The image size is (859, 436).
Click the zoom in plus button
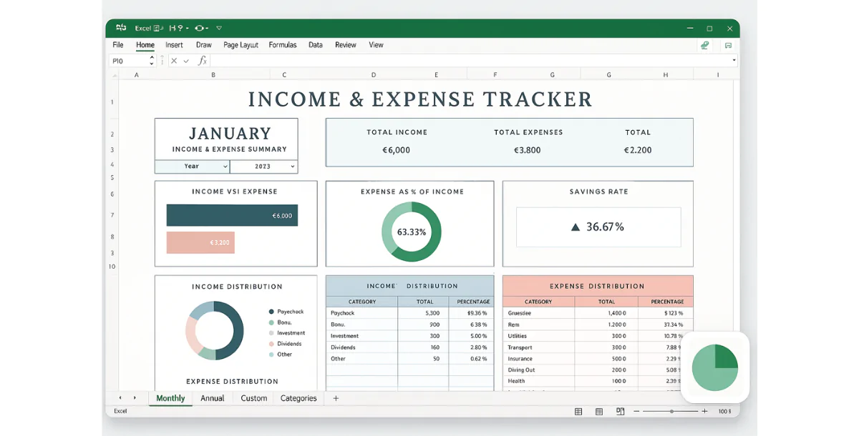(704, 411)
